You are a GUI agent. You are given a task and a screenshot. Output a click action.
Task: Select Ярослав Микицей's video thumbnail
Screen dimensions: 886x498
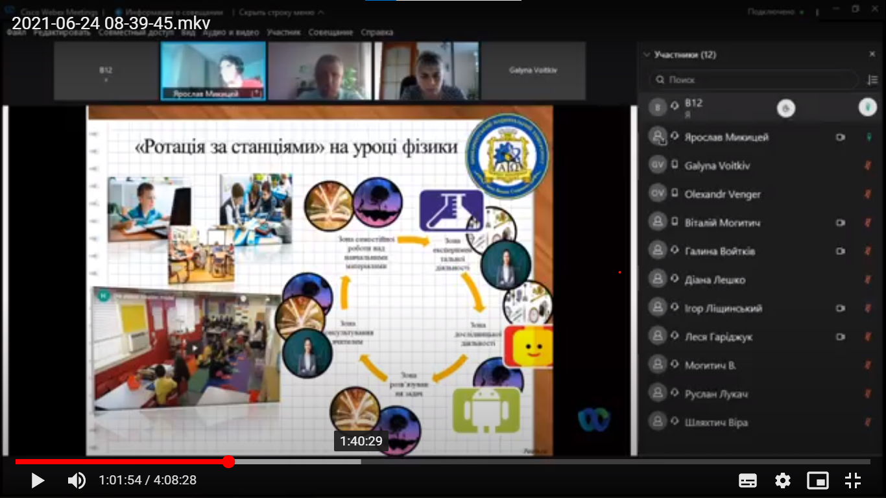click(x=213, y=71)
